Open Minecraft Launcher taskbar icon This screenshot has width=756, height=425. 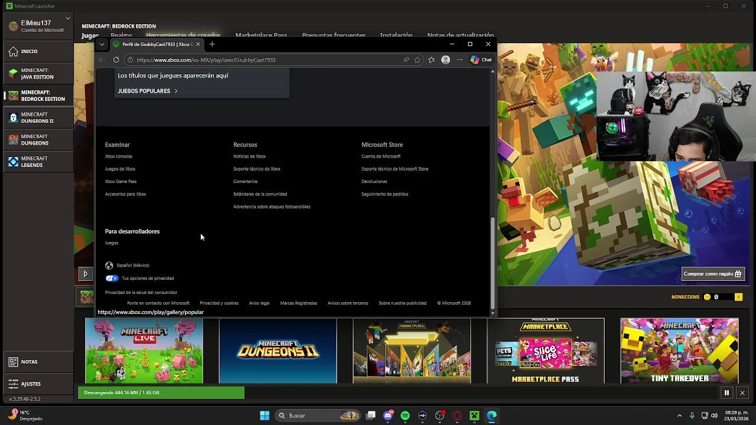474,416
